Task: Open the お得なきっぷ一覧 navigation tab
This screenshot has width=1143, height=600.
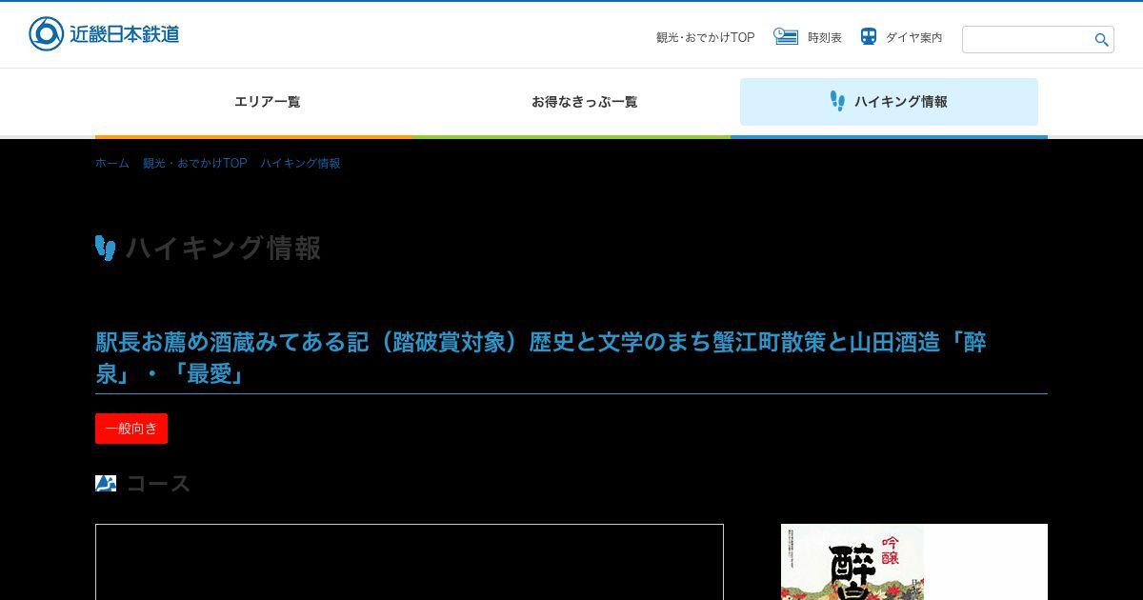Action: [x=585, y=102]
